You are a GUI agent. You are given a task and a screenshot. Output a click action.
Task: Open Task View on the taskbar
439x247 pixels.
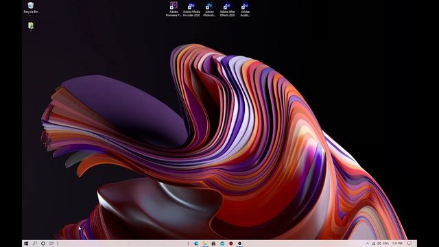click(x=51, y=244)
